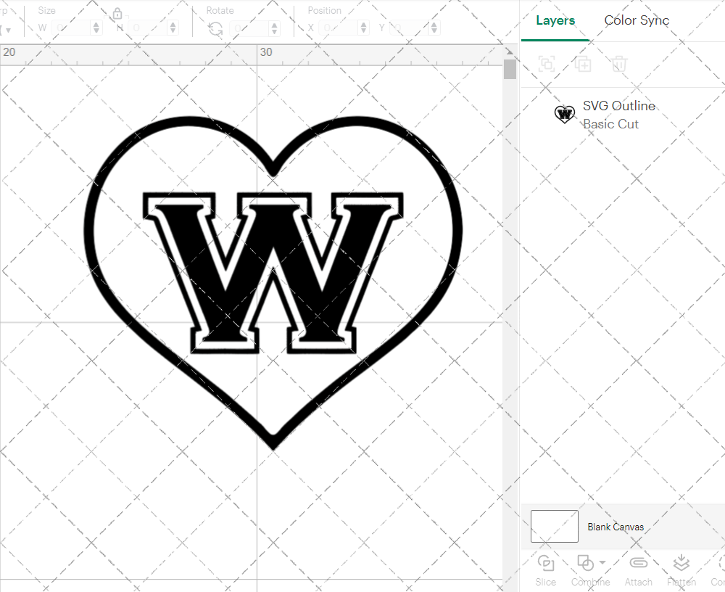The image size is (725, 592).
Task: Open the partially visible dropdown at toolbar left
Action: pyautogui.click(x=7, y=30)
